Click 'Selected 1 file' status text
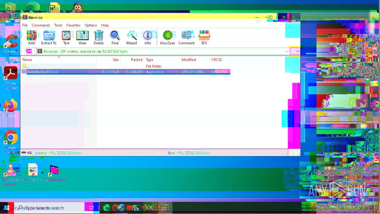380x214 pixels. [x=58, y=153]
